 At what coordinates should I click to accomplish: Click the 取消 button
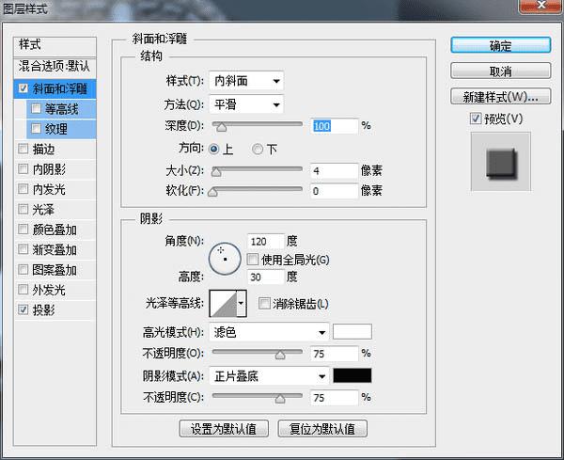point(501,71)
